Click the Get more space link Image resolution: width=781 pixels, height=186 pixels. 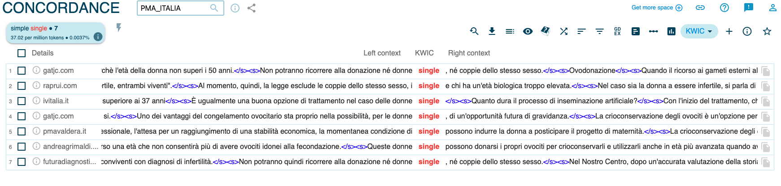pos(656,8)
